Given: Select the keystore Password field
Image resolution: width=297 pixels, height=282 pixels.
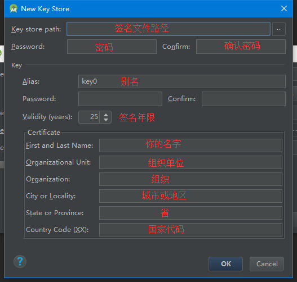Looking at the screenshot, I should click(112, 47).
